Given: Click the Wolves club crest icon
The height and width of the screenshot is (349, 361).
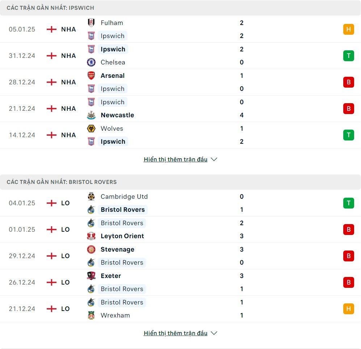Looking at the screenshot, I should click(x=91, y=129).
